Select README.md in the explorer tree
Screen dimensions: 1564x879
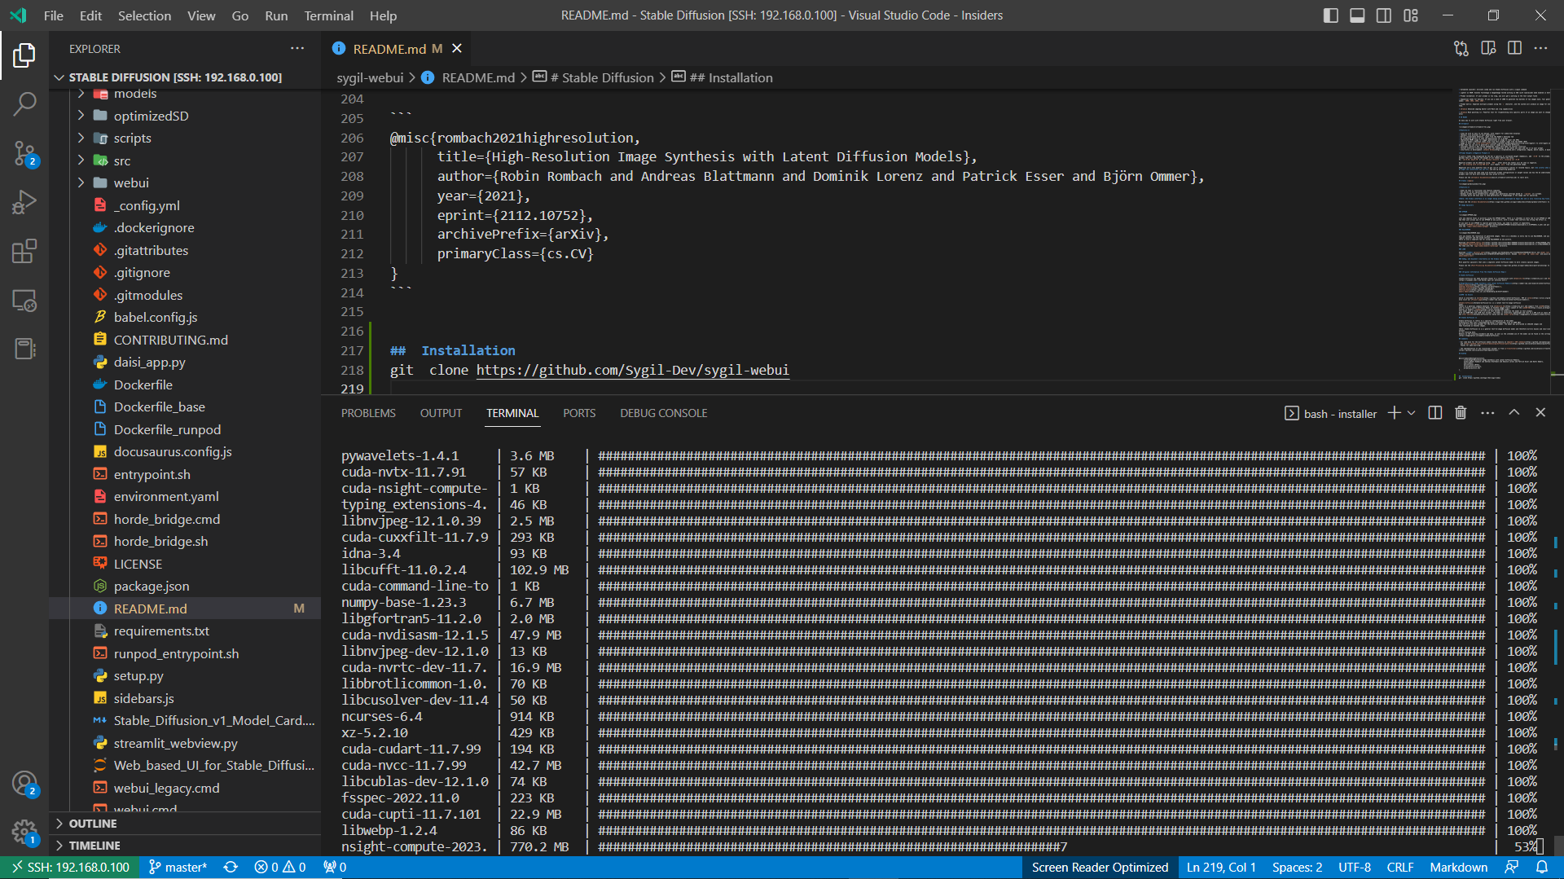point(185,609)
